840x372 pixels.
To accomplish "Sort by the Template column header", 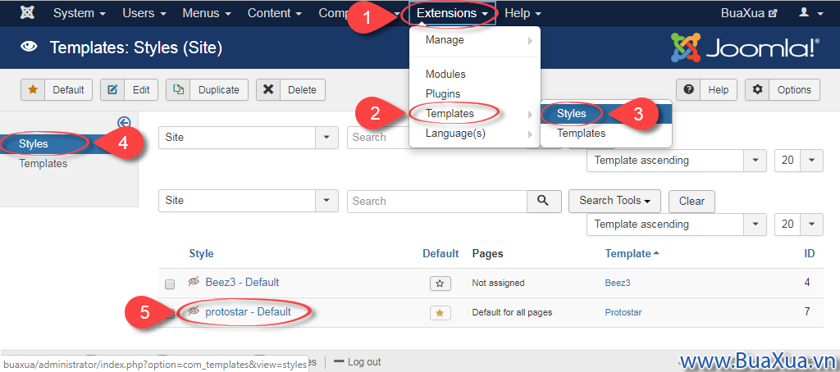I will click(632, 254).
